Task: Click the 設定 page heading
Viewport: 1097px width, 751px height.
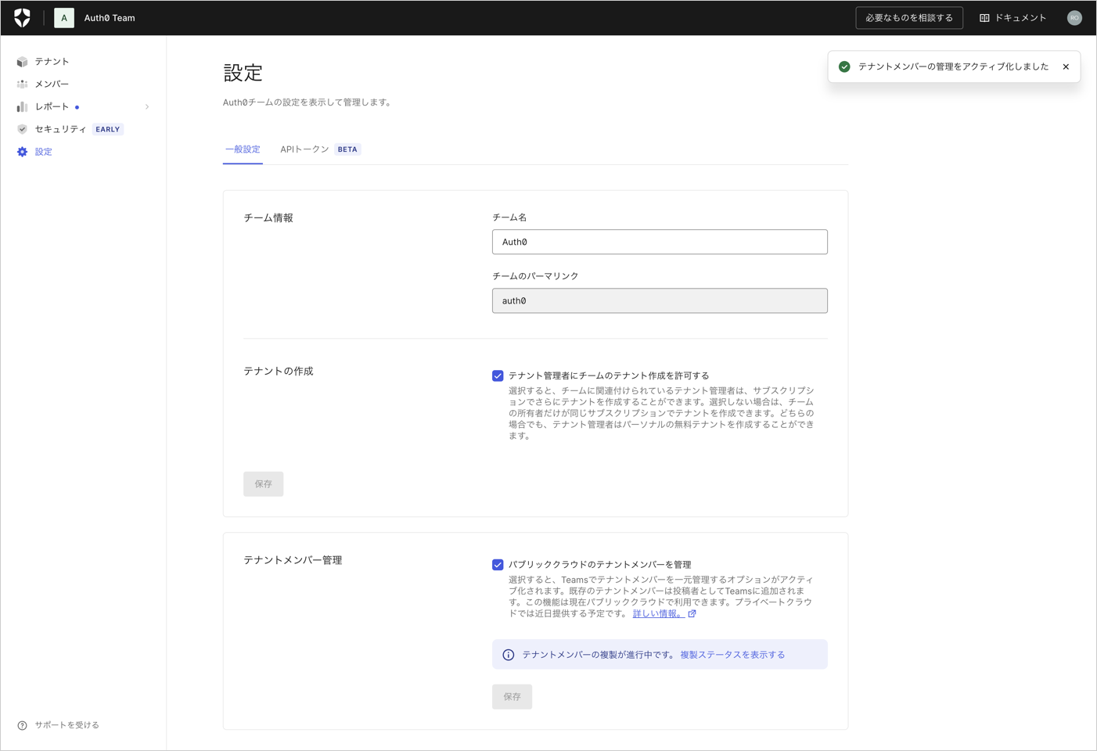Action: tap(243, 73)
